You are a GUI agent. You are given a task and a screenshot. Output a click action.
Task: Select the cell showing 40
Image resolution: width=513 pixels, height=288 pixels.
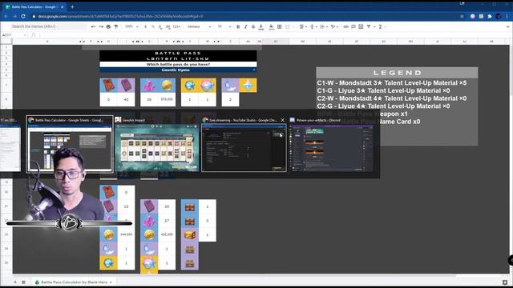127,99
